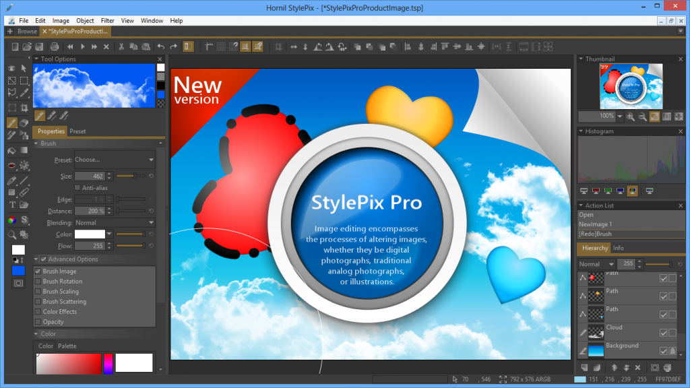Open the Image menu
The width and height of the screenshot is (690, 388).
tap(61, 21)
